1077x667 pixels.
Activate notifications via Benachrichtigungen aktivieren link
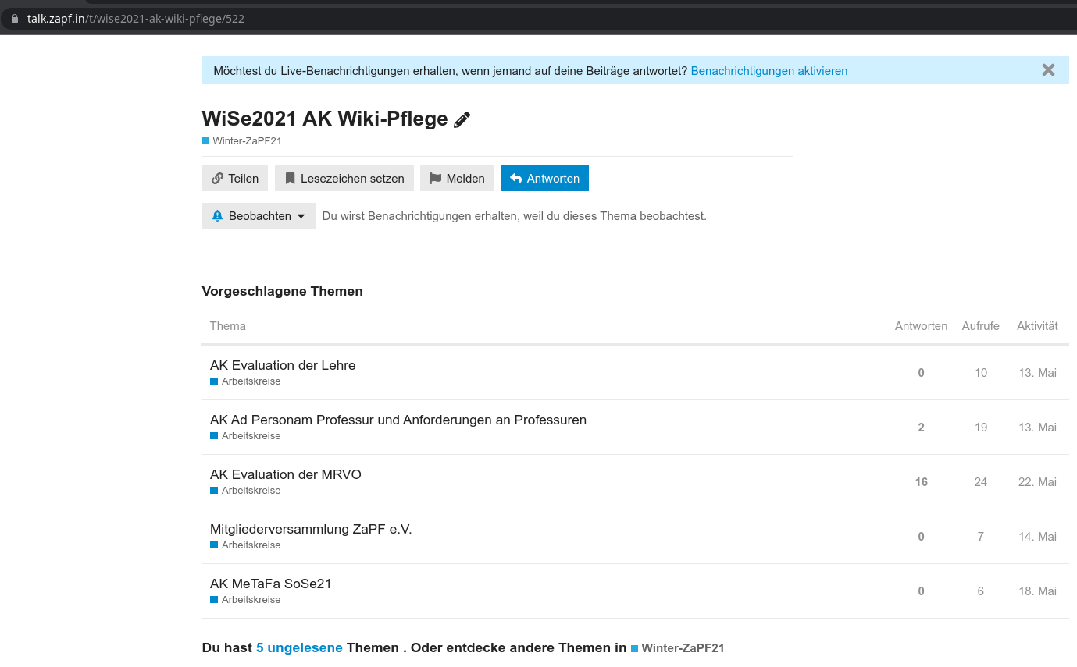769,71
